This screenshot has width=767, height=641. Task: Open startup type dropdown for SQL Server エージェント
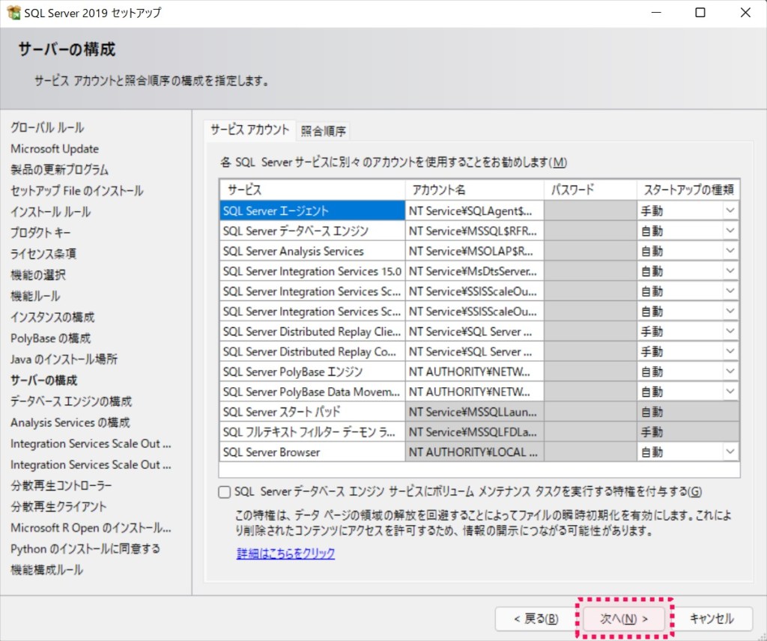(x=730, y=210)
